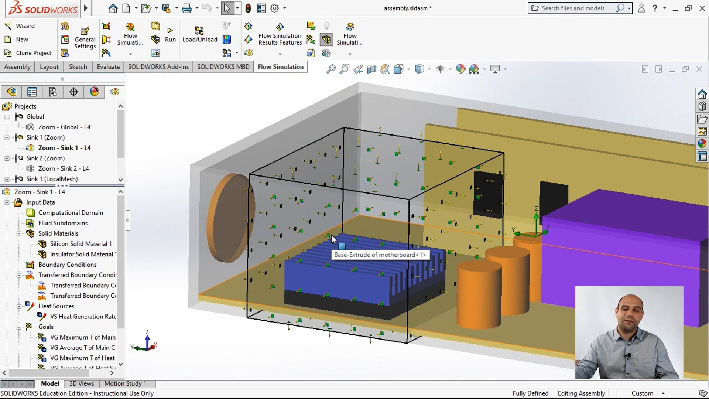This screenshot has width=709, height=399.
Task: Select the Computational Domain node
Action: click(71, 212)
